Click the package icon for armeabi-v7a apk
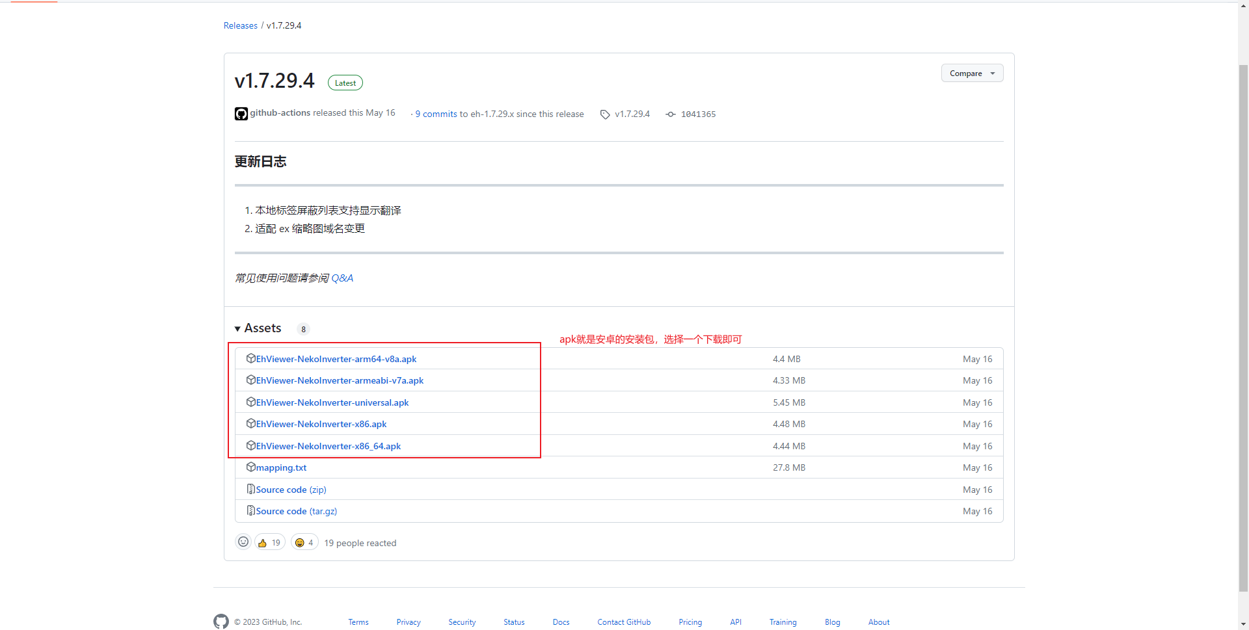This screenshot has width=1249, height=630. pos(250,380)
